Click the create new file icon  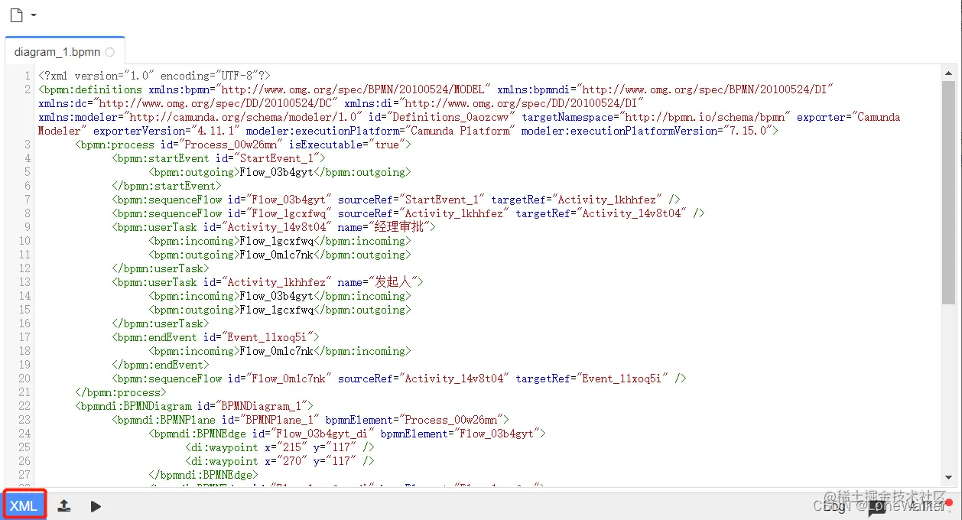[x=15, y=15]
